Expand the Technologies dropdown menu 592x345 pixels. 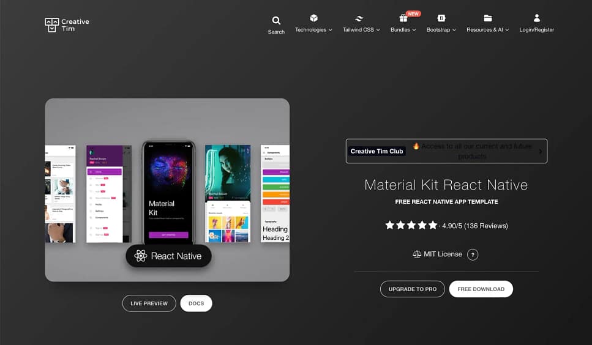(x=313, y=29)
